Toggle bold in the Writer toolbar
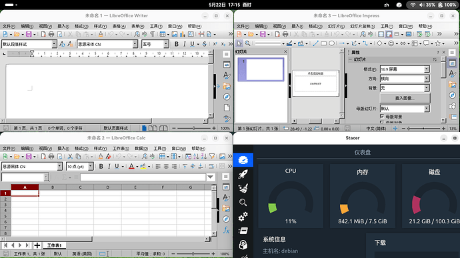The width and height of the screenshot is (460, 258). coord(176,44)
